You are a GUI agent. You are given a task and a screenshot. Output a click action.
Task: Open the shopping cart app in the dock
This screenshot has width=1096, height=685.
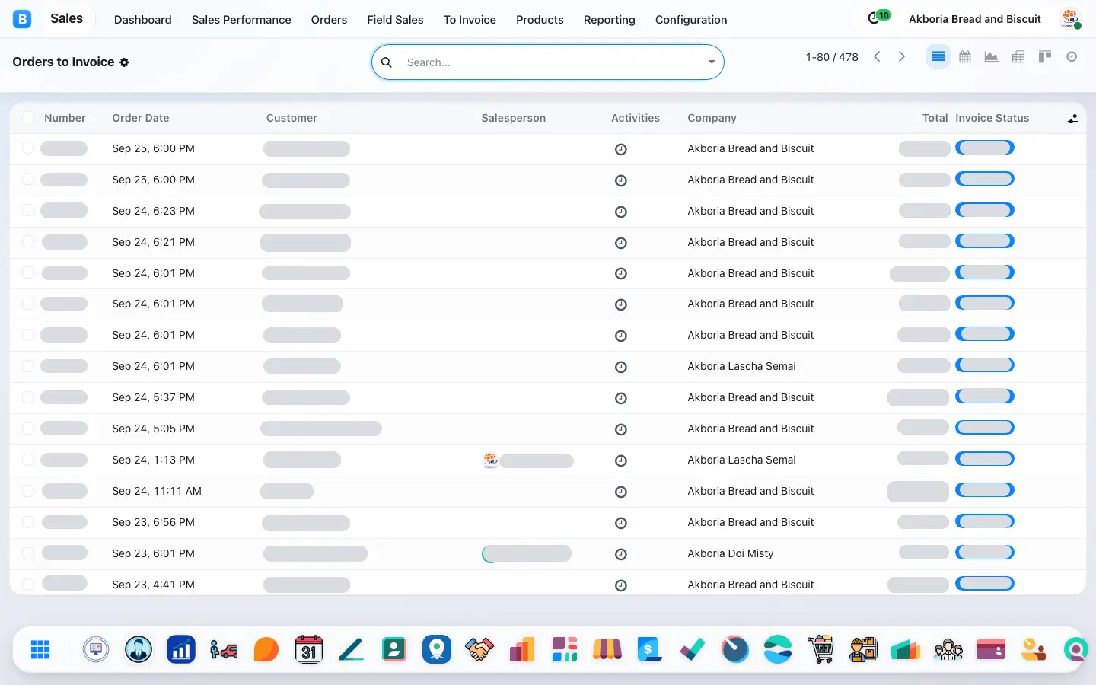[820, 649]
